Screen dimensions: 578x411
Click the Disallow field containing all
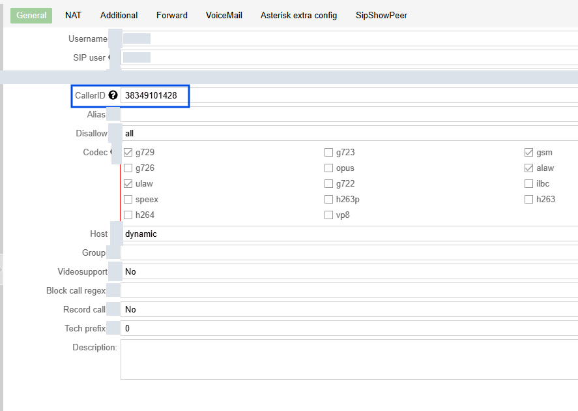[x=349, y=133]
